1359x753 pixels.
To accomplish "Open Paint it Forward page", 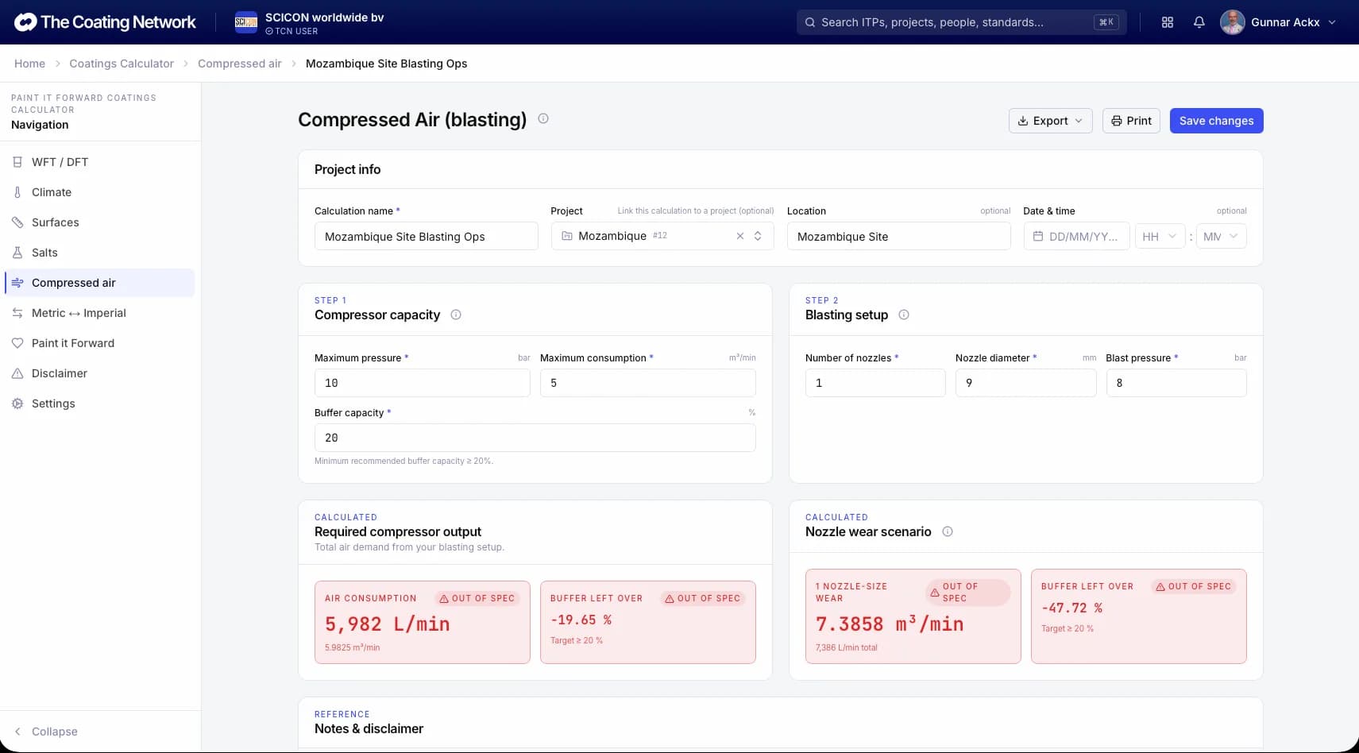I will [100, 343].
